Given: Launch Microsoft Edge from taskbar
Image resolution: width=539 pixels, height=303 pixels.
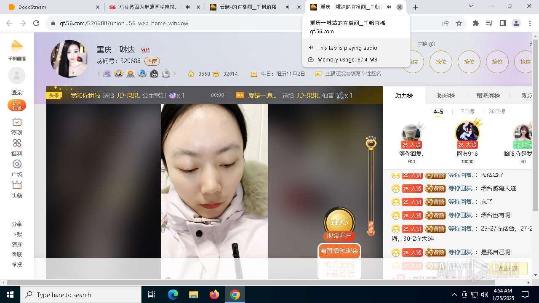Looking at the screenshot, I should (173, 295).
